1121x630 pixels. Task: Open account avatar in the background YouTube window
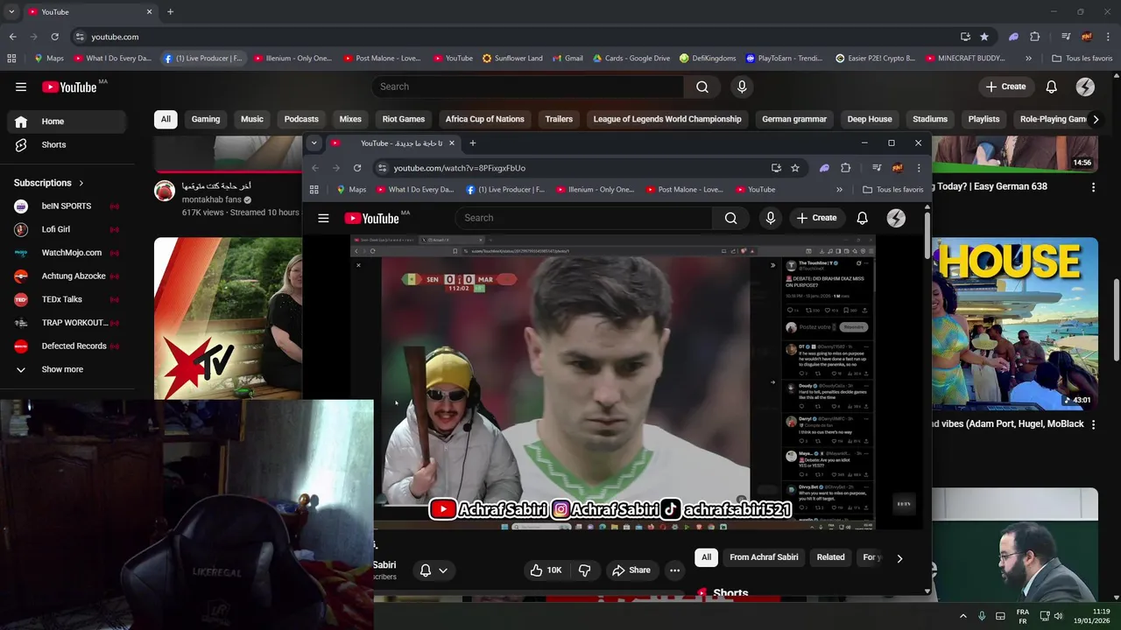(1085, 87)
